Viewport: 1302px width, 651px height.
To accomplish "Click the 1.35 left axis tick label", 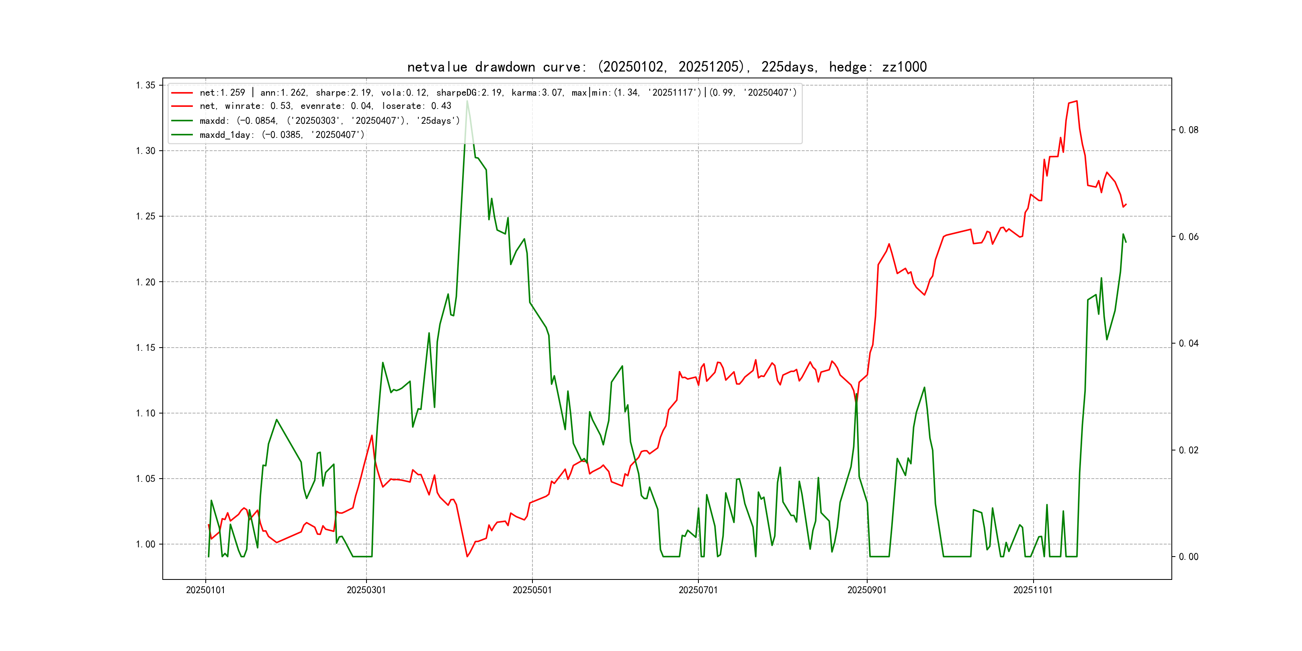I will 145,85.
